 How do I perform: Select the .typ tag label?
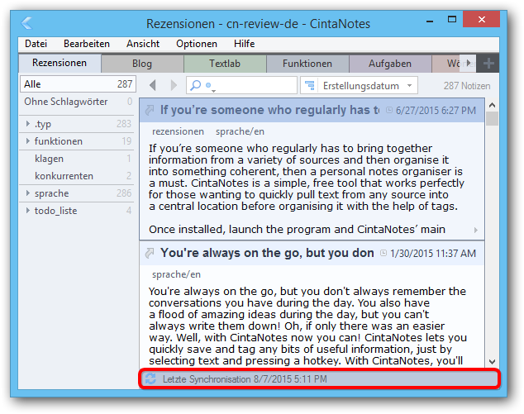tap(43, 124)
